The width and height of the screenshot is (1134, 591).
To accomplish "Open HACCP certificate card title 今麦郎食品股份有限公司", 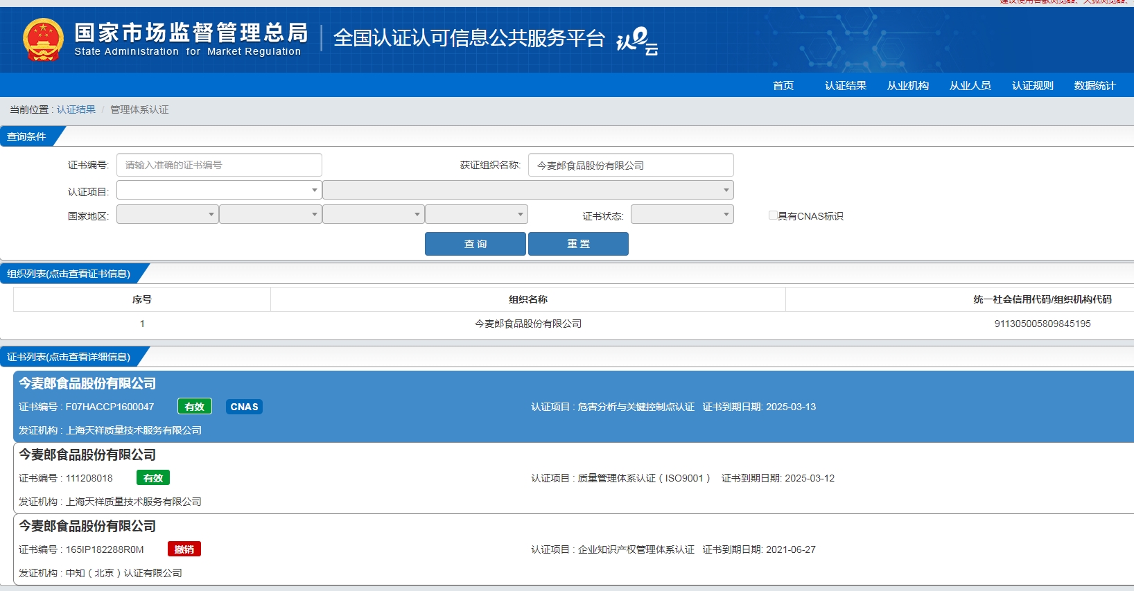I will pos(87,383).
